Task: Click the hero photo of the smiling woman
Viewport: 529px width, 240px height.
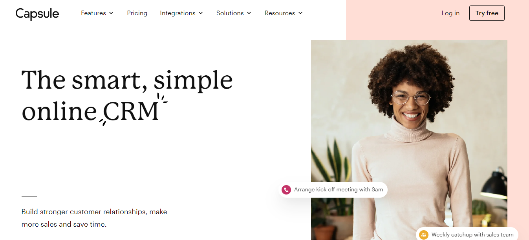Action: pos(409,140)
